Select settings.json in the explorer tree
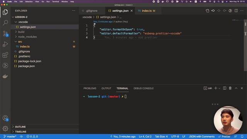This screenshot has width=247, height=139. tap(45, 27)
